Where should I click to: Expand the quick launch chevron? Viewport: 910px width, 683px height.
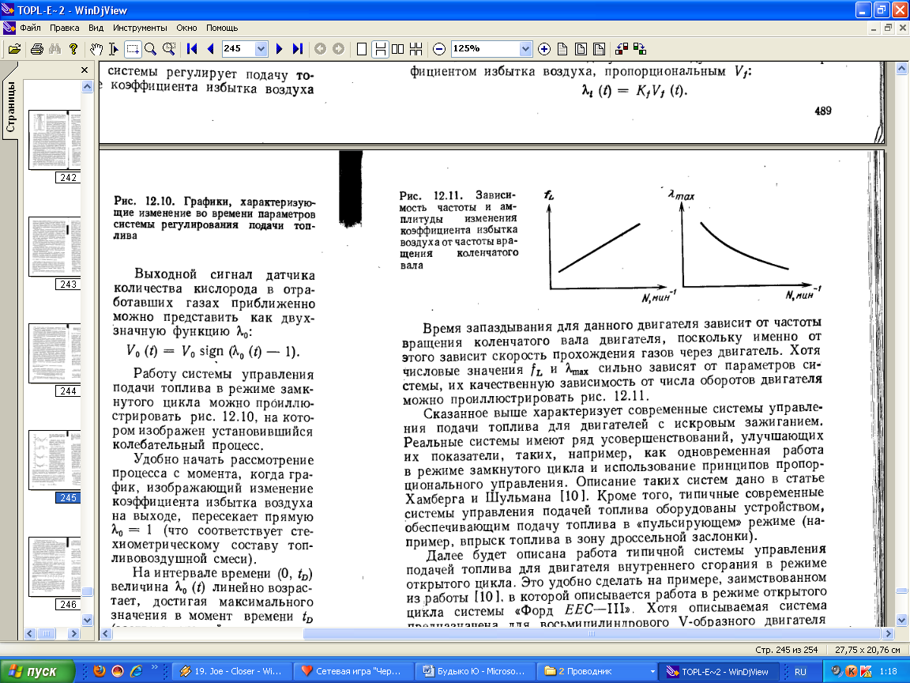[x=154, y=668]
